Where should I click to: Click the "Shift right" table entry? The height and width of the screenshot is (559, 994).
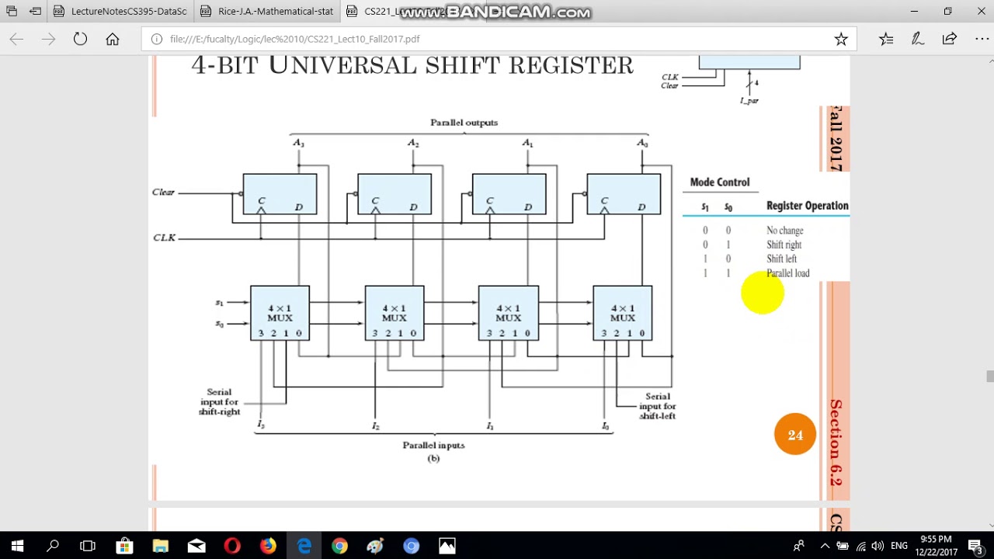(784, 245)
